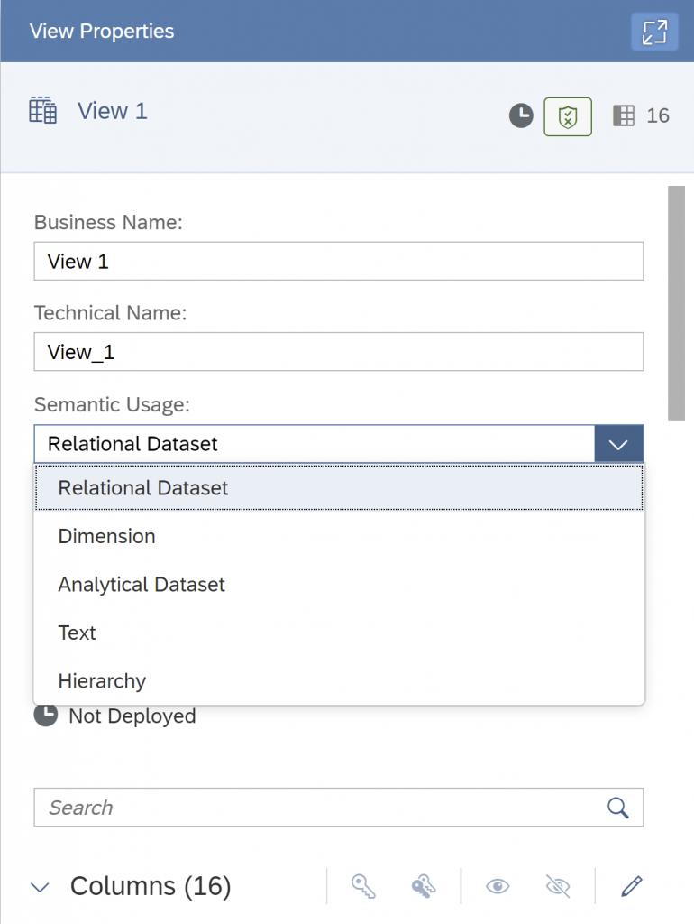Select the Hierarchy option

pos(339,680)
